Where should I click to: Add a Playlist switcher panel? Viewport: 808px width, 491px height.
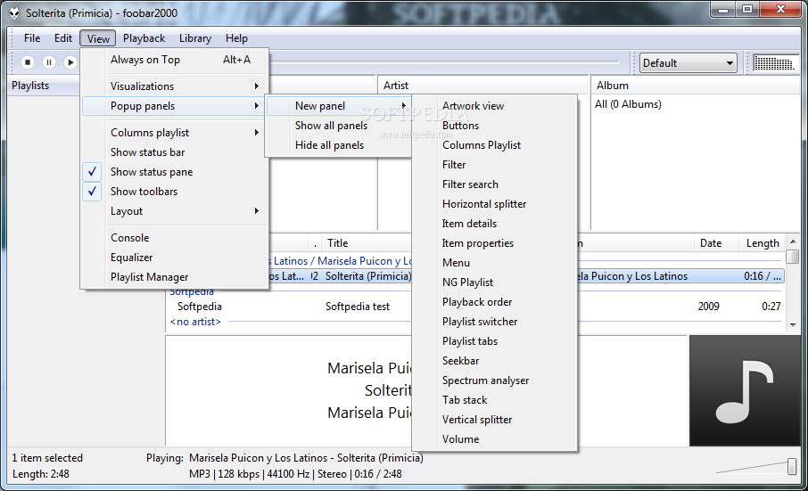point(495,322)
